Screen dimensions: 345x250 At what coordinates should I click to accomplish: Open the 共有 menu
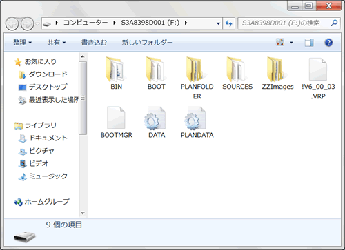tap(57, 43)
